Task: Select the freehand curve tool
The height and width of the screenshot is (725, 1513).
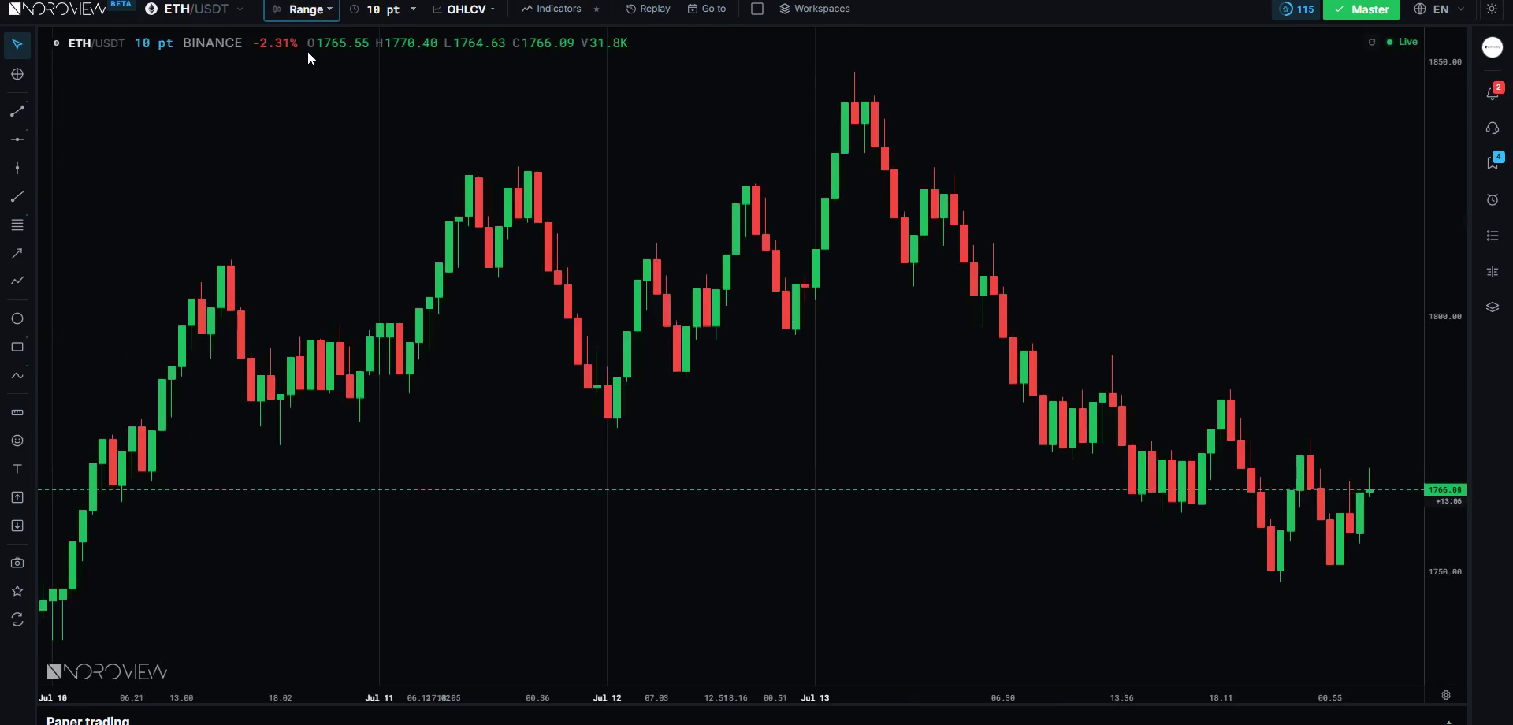Action: (17, 375)
